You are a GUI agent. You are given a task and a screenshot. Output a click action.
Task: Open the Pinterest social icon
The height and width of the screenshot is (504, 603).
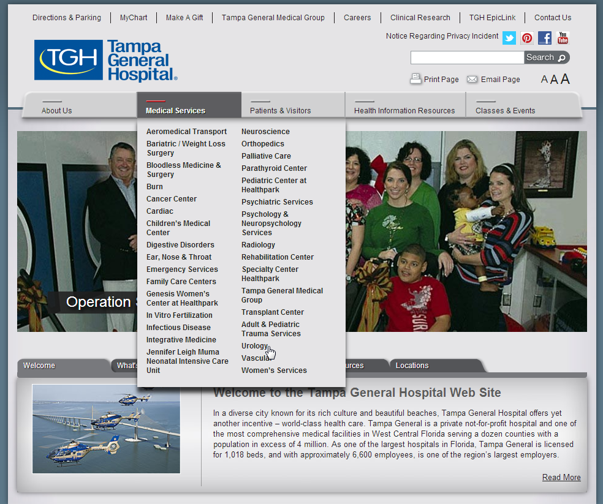pos(527,38)
